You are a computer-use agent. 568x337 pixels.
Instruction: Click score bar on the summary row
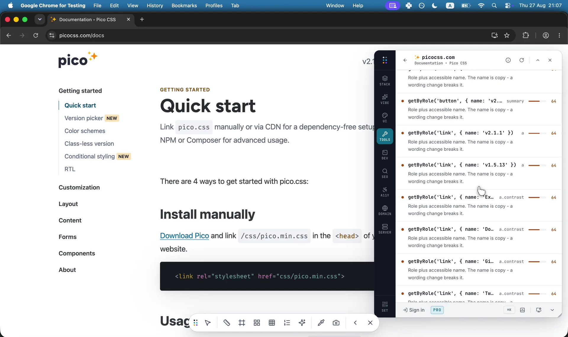(537, 101)
